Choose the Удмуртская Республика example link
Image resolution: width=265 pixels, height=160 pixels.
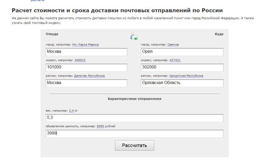pos(186,75)
